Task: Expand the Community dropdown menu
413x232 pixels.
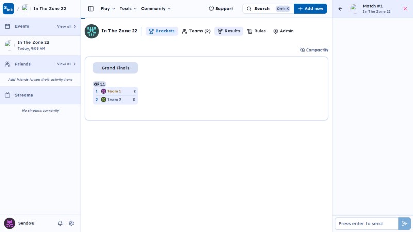Action: click(156, 9)
